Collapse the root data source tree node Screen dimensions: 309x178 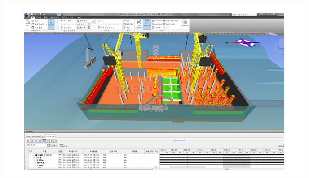click(x=34, y=155)
